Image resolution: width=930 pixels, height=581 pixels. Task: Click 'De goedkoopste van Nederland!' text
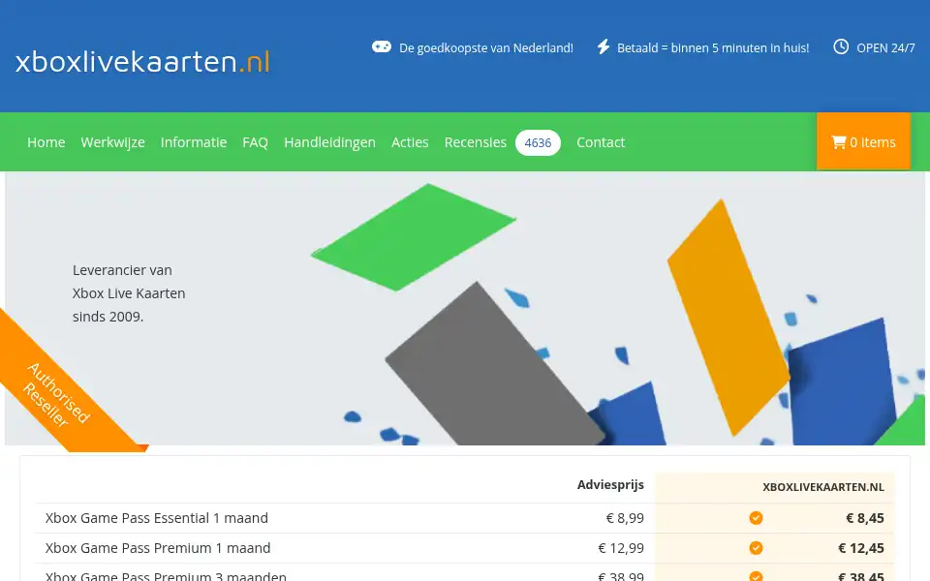pos(486,48)
